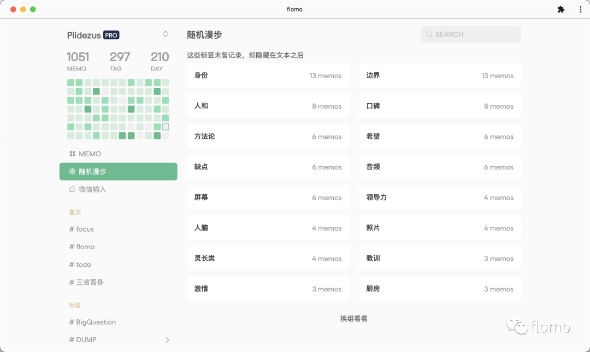Image resolution: width=590 pixels, height=352 pixels.
Task: Open the 人脑 tag card
Action: (268, 228)
